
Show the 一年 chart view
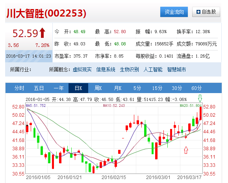59,88
